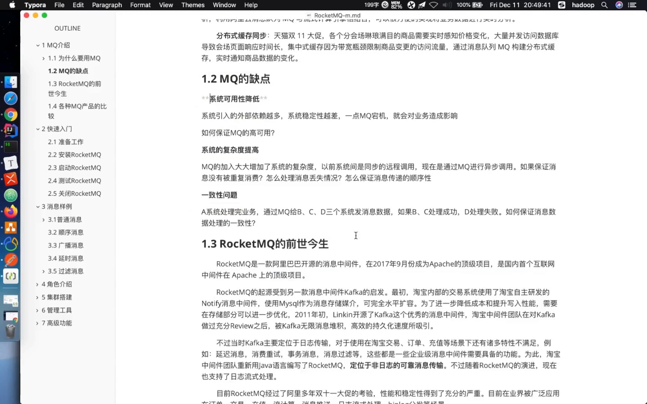The image size is (647, 404).
Task: Click the 1.2 MQ的缺点 document heading
Action: pyautogui.click(x=236, y=79)
